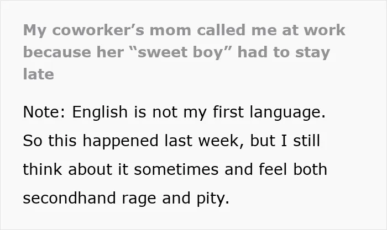Click the word "Note:" in the paragraph
This screenshot has height=230, width=387.
pyautogui.click(x=44, y=112)
